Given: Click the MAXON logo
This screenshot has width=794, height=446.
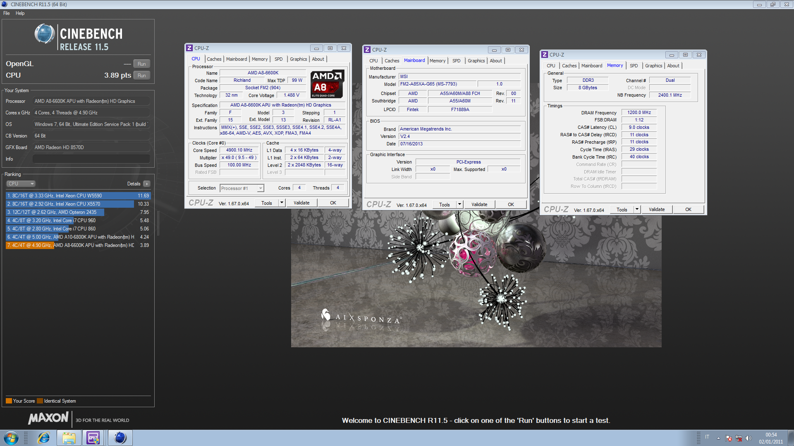Looking at the screenshot, I should click(48, 418).
